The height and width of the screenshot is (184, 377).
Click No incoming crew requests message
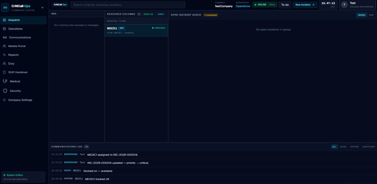(77, 25)
